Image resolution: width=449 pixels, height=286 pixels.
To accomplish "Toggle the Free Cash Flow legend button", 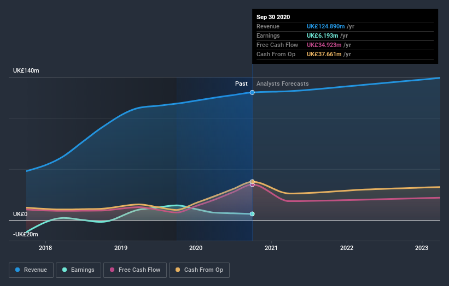I will 135,270.
